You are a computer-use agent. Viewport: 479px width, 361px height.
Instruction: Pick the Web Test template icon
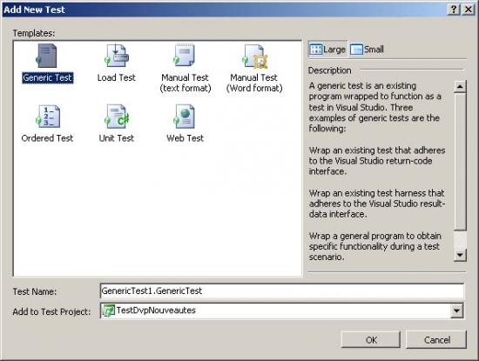point(185,117)
